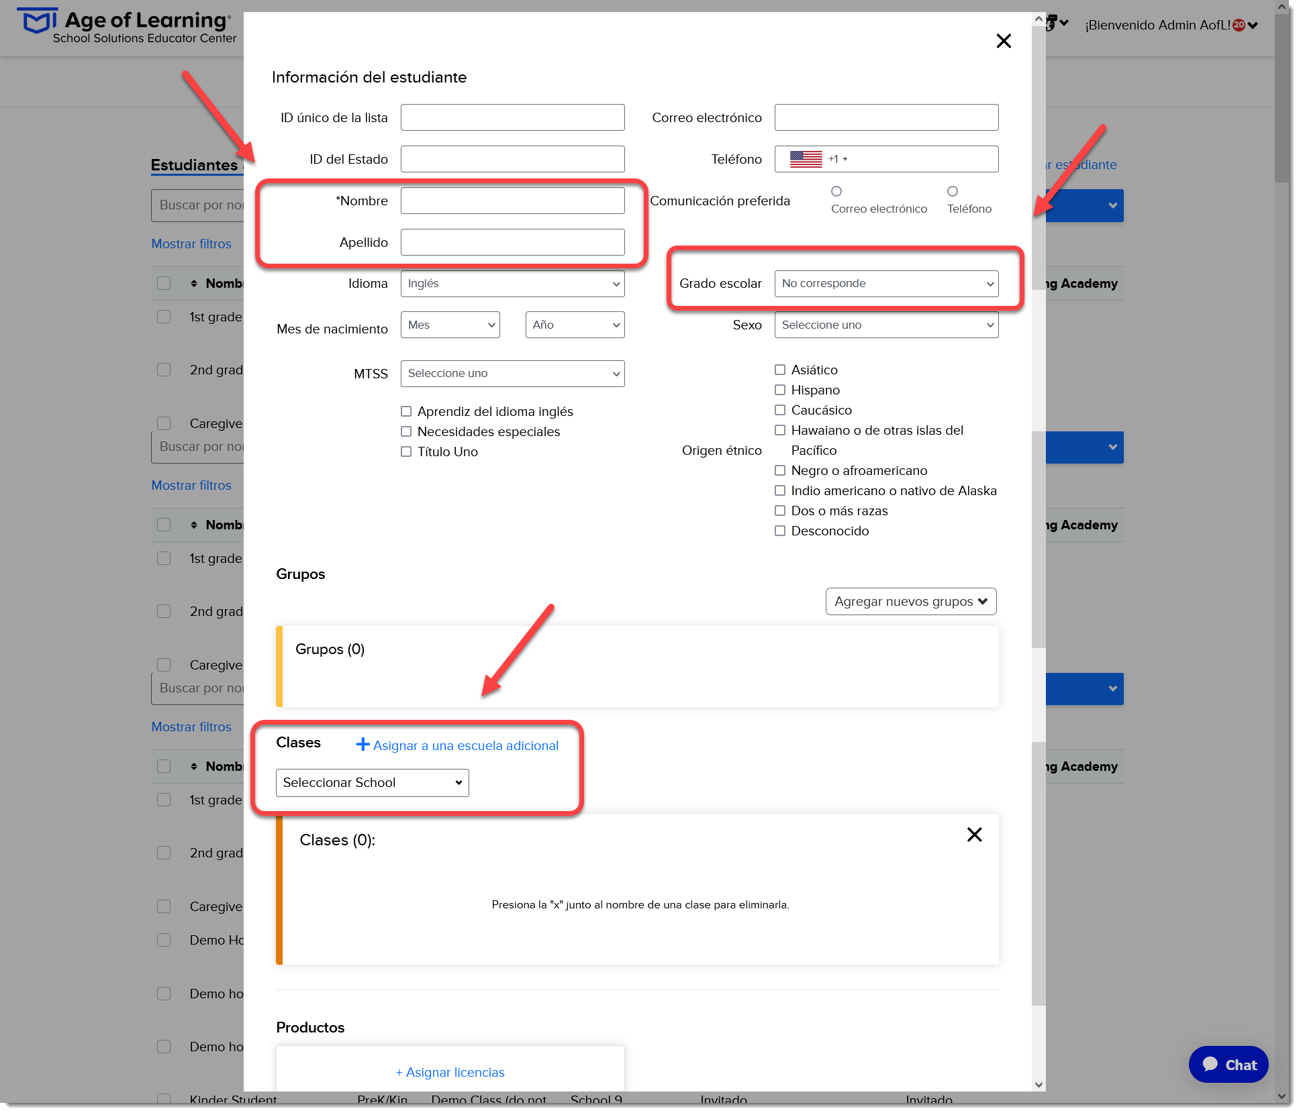1299x1113 pixels.
Task: Check the Título Uno checkbox
Action: point(406,452)
